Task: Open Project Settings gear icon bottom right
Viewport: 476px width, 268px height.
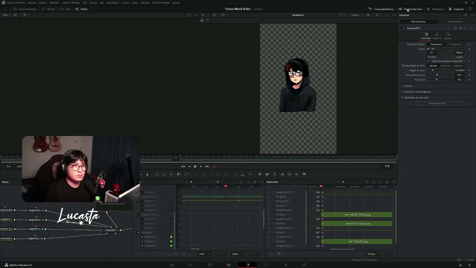Action: (x=470, y=265)
